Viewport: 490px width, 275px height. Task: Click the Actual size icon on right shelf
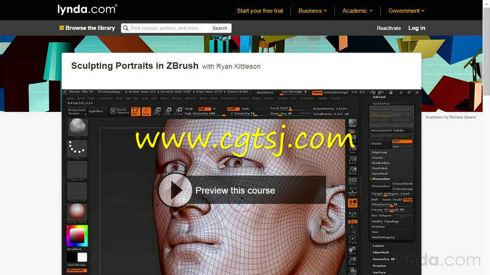click(x=353, y=159)
